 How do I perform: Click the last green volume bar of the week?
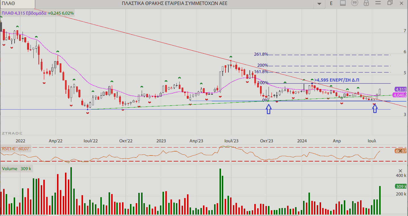(x=380, y=200)
